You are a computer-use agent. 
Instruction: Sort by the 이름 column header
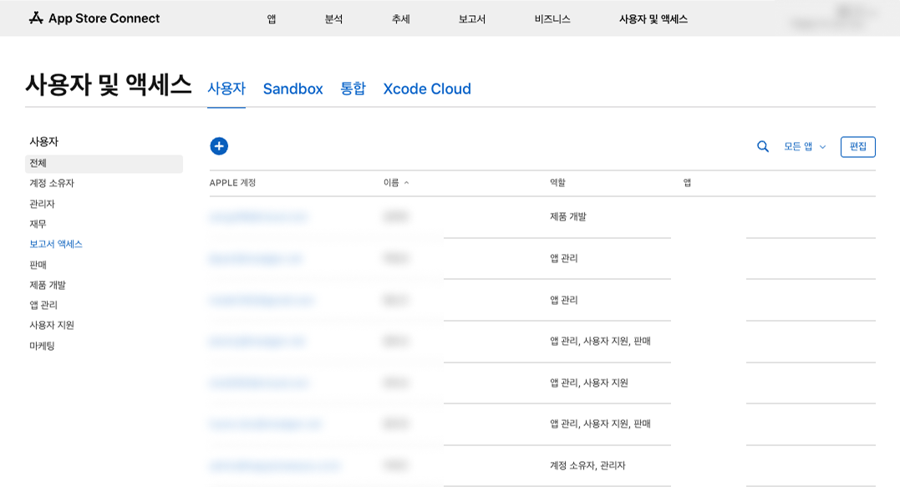(396, 182)
